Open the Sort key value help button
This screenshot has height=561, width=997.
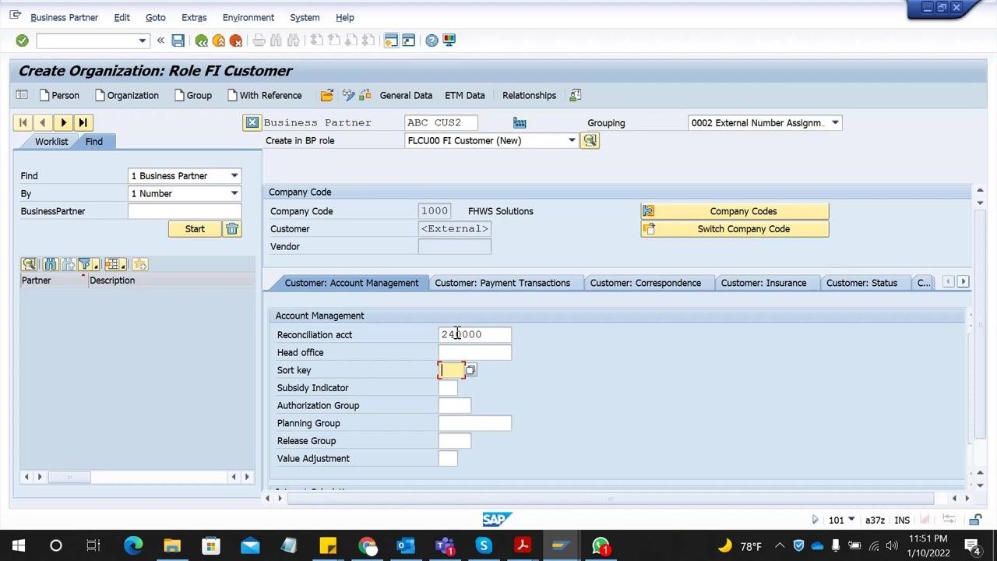point(470,370)
